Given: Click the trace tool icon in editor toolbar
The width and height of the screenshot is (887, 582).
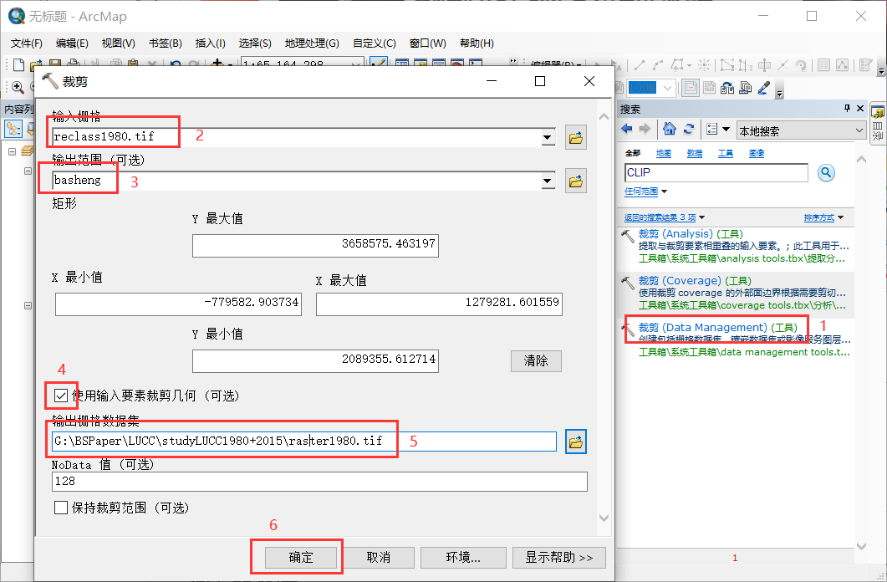Looking at the screenshot, I should pyautogui.click(x=680, y=64).
